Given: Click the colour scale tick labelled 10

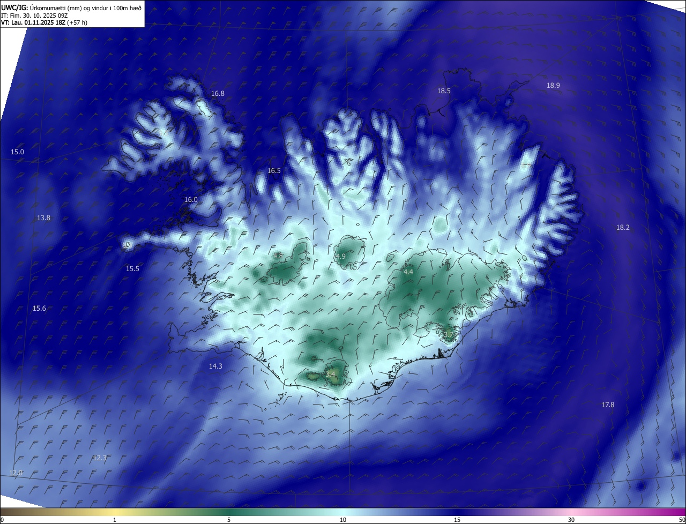Looking at the screenshot, I should coord(343,520).
